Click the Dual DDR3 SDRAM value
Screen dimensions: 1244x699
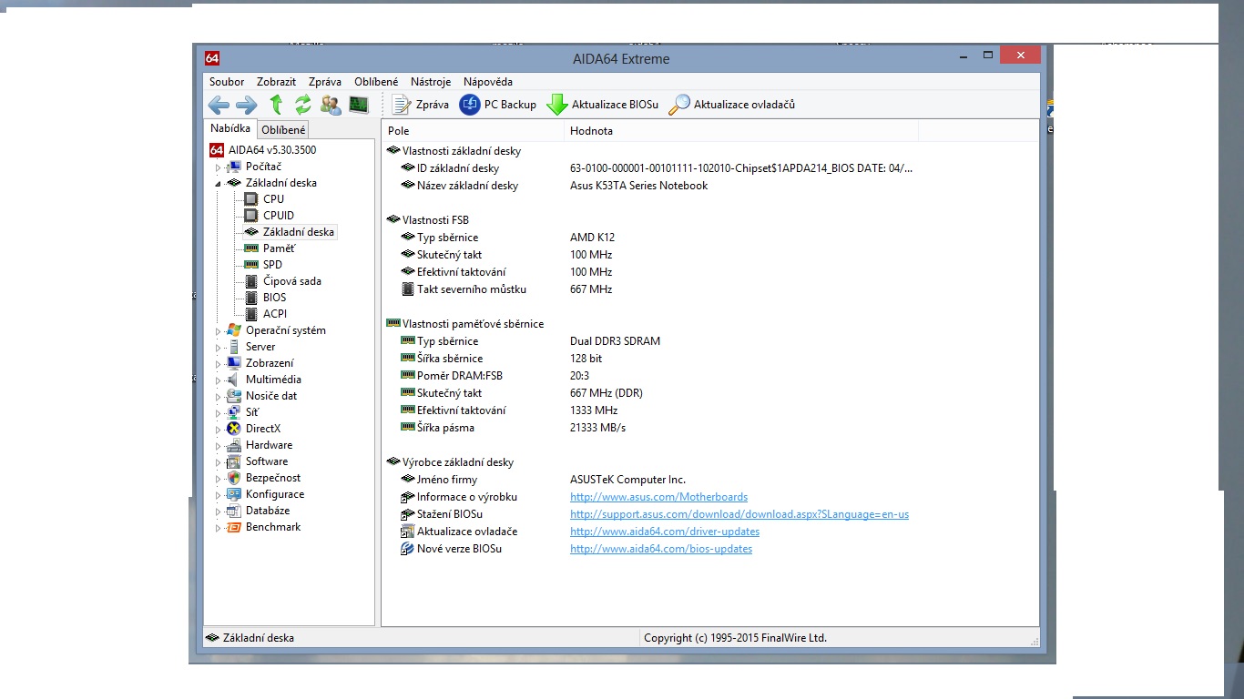coord(615,341)
